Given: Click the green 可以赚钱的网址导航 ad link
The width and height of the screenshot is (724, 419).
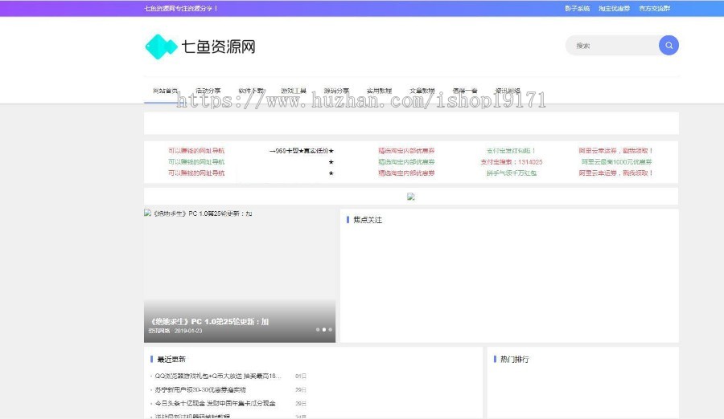Looking at the screenshot, I should (x=196, y=162).
